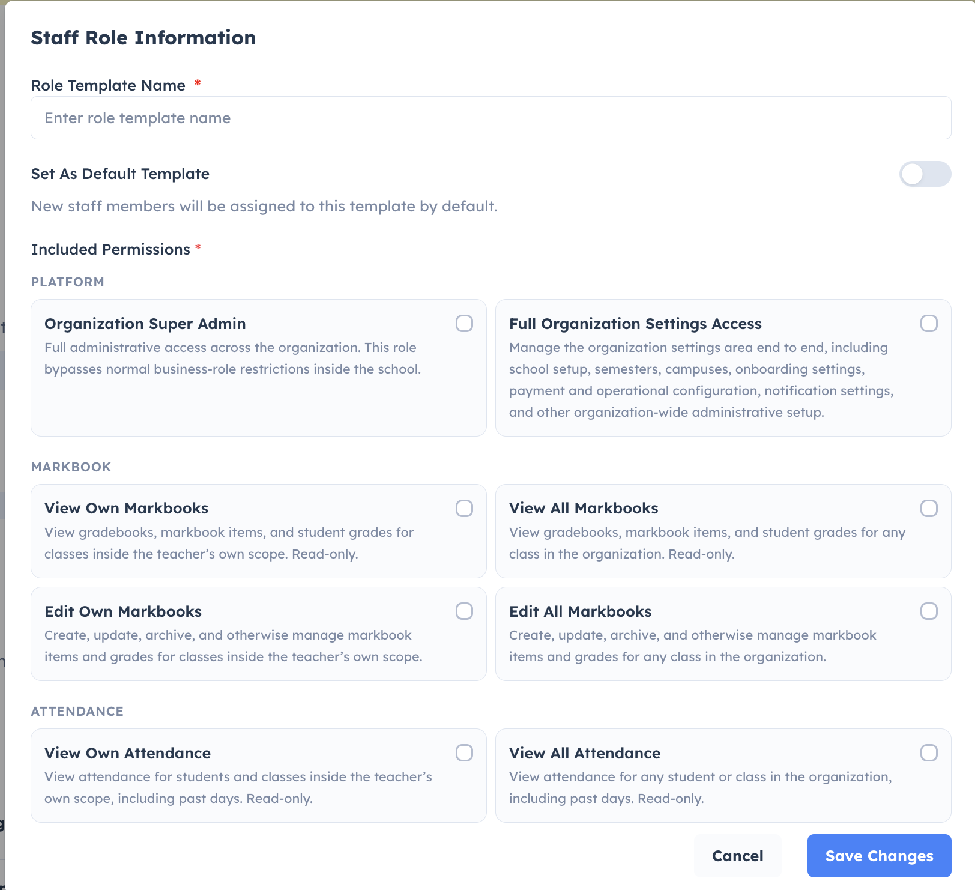975x890 pixels.
Task: Click 'View attendance for any student or class' description
Action: point(701,788)
